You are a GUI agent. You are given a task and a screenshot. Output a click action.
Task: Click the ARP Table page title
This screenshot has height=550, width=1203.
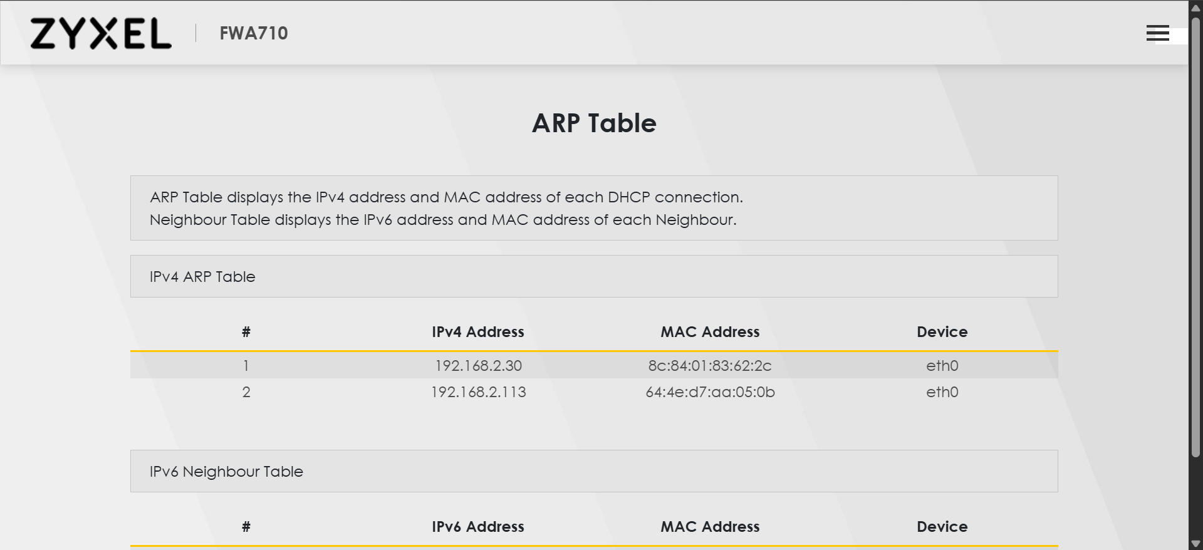coord(594,123)
